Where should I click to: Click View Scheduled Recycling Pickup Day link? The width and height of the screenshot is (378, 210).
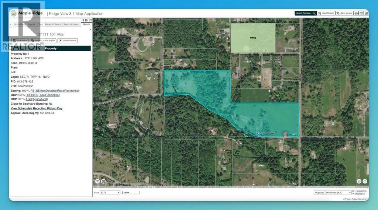point(37,109)
